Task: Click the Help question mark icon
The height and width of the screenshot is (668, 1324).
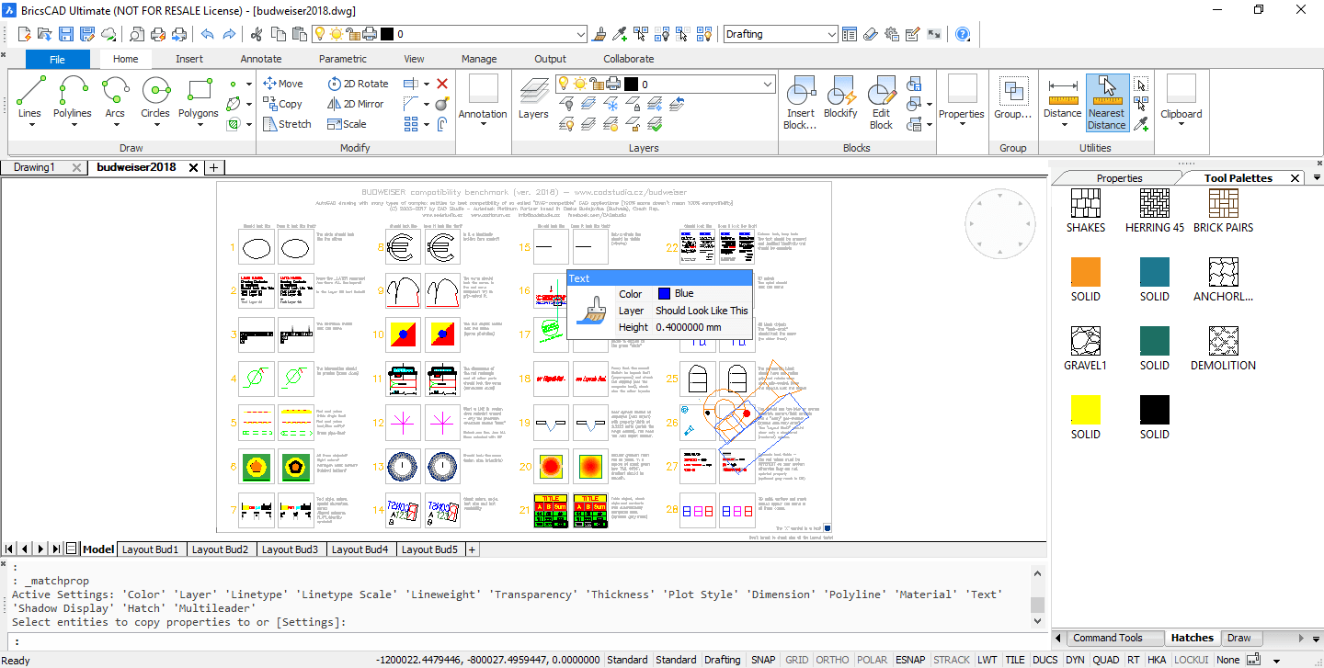Action: [x=963, y=34]
